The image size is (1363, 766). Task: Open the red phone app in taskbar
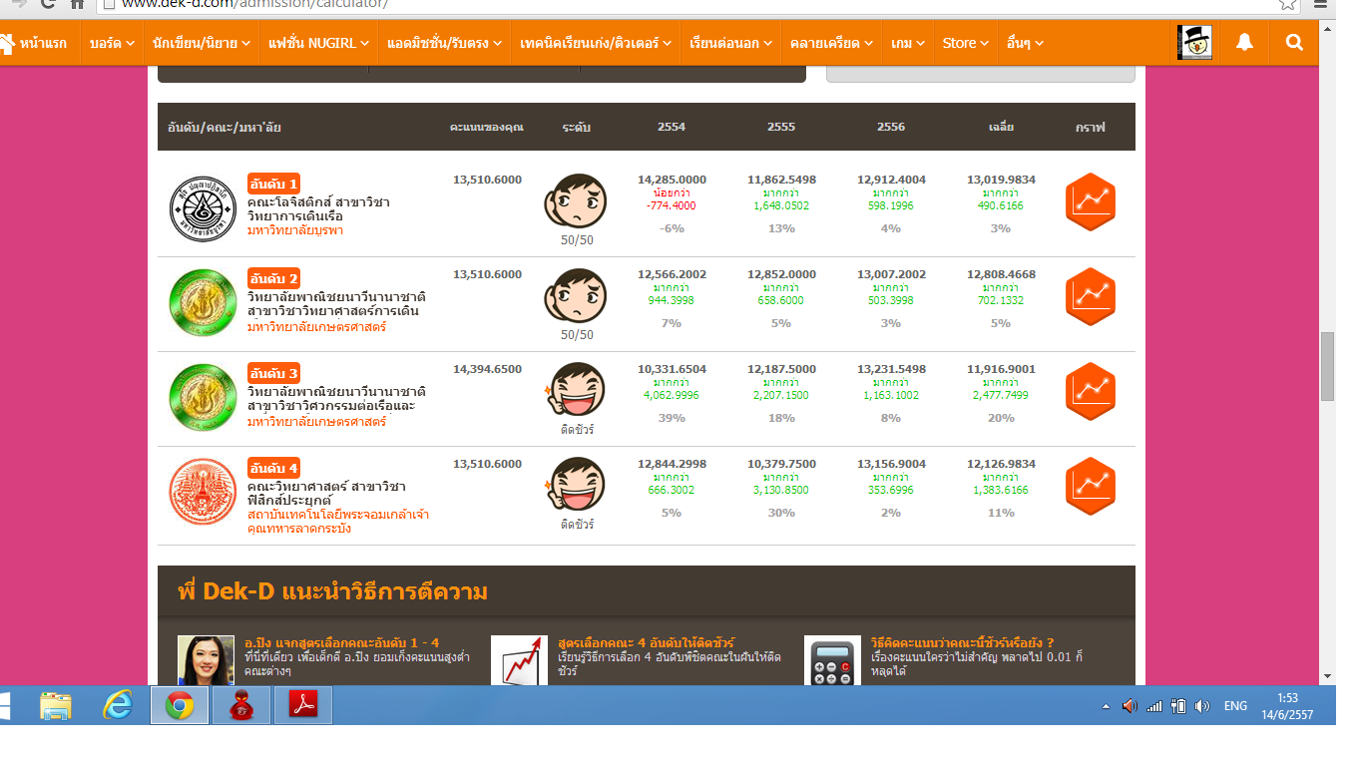tap(241, 706)
